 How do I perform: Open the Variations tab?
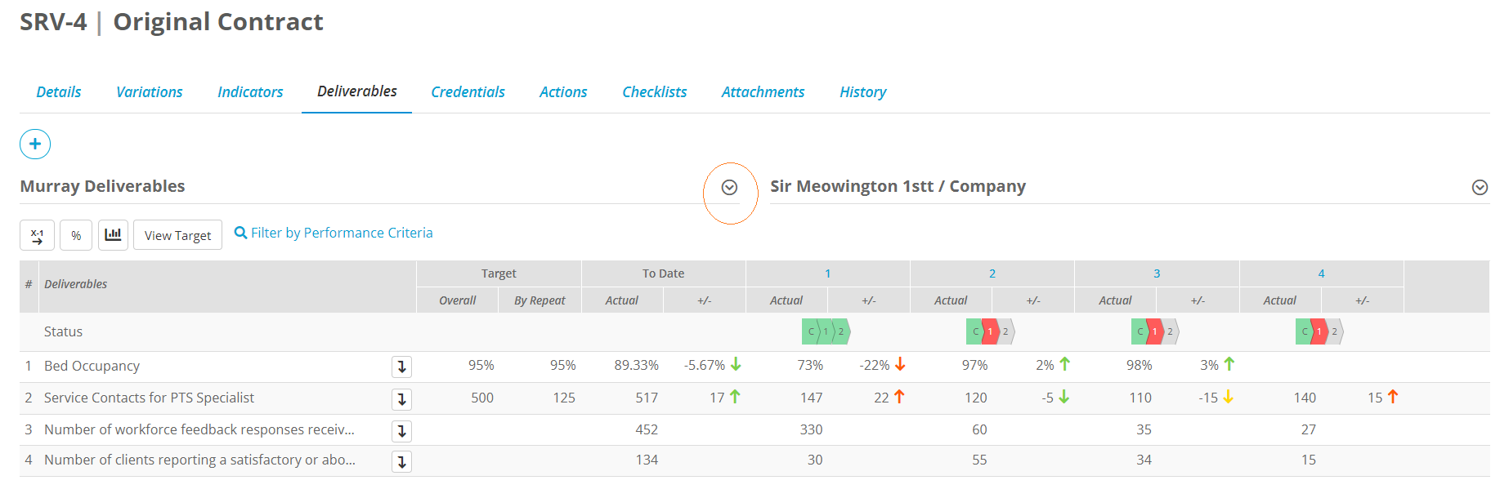(150, 92)
